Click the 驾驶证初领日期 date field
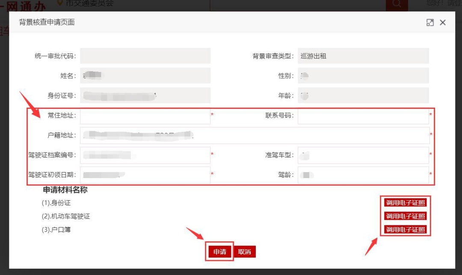The height and width of the screenshot is (275, 462). tap(145, 175)
